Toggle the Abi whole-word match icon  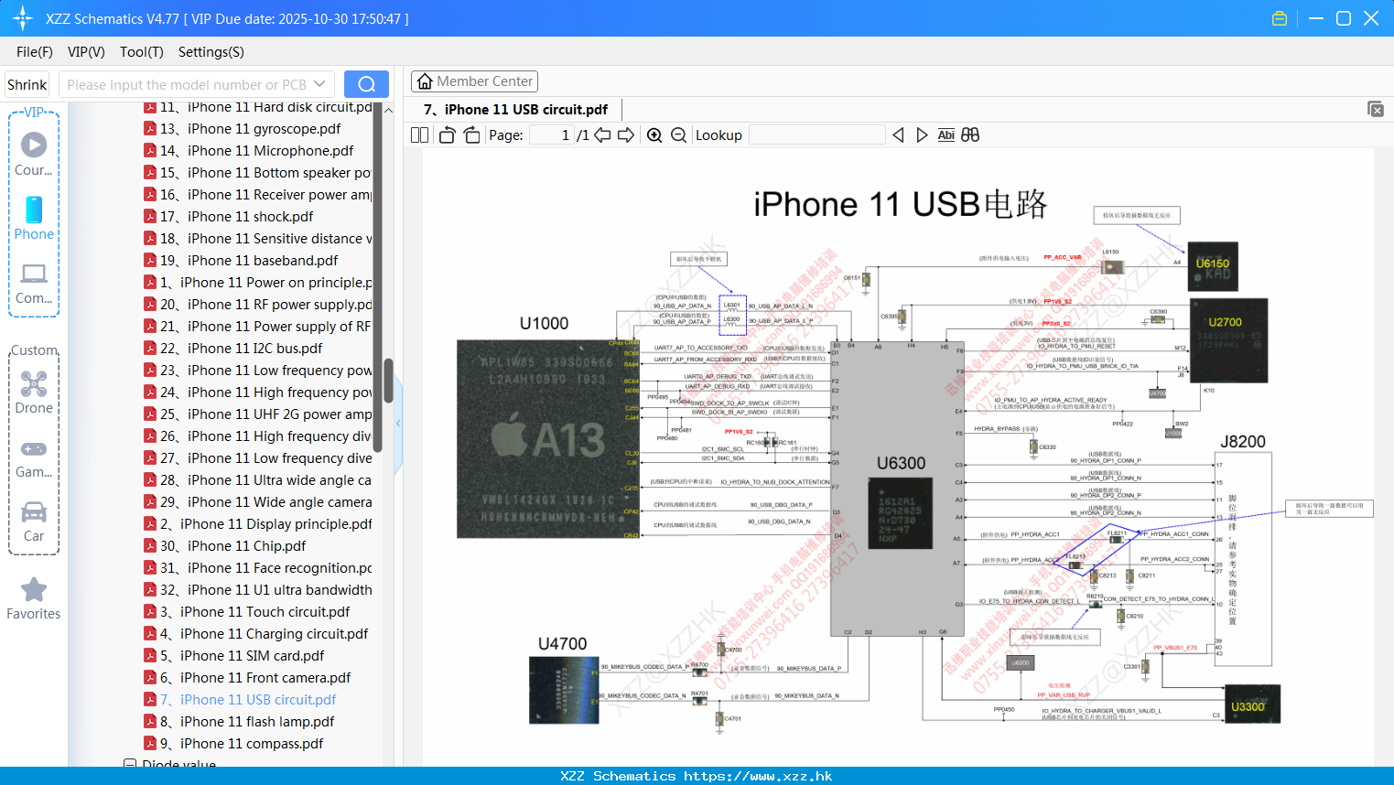pyautogui.click(x=946, y=135)
